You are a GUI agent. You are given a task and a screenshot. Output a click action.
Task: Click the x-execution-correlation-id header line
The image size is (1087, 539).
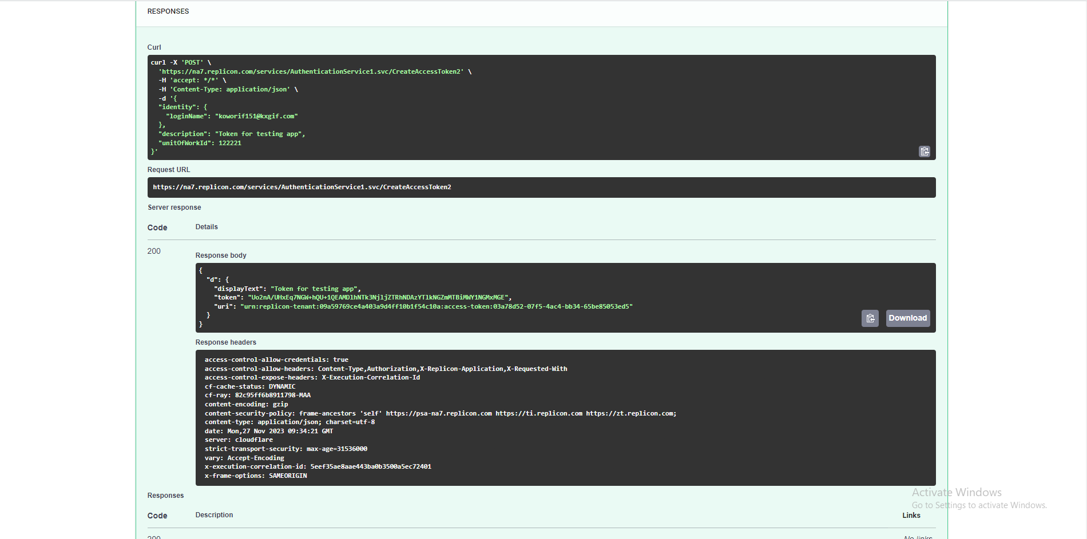318,467
